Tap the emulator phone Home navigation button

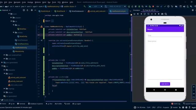click(x=165, y=90)
